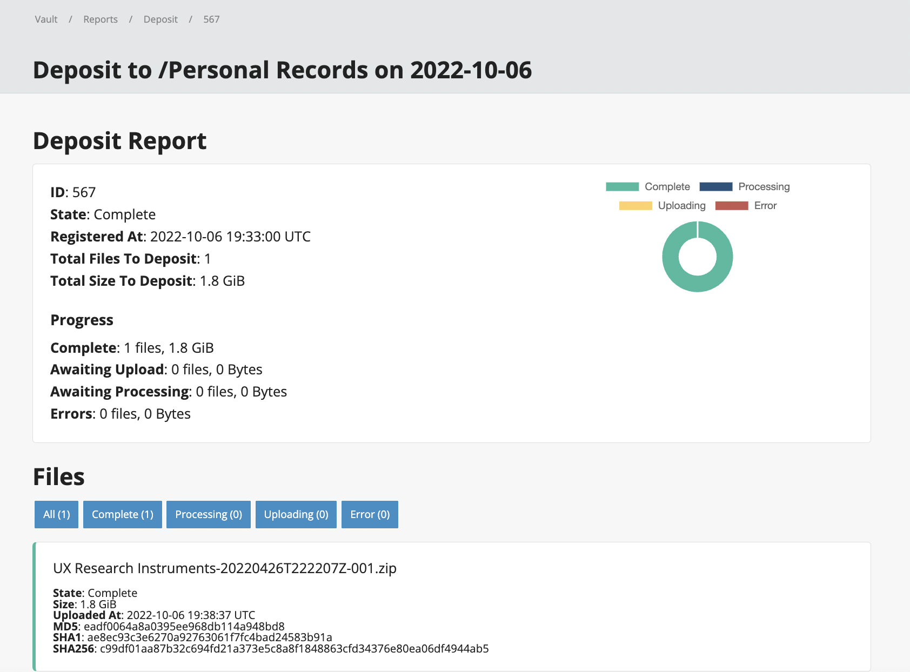This screenshot has height=672, width=910.
Task: Click the MD5 checksum value
Action: pyautogui.click(x=184, y=627)
